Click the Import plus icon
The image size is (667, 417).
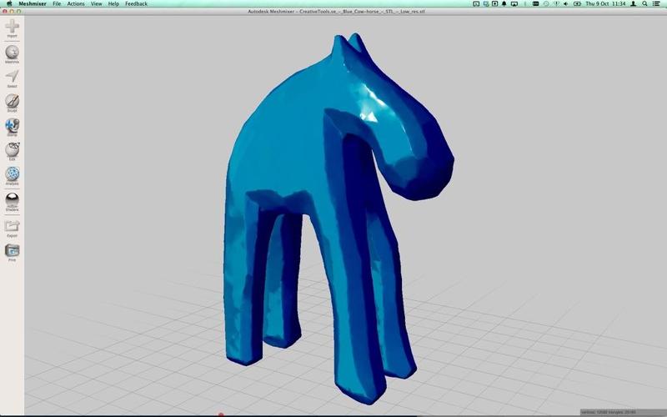pyautogui.click(x=12, y=27)
